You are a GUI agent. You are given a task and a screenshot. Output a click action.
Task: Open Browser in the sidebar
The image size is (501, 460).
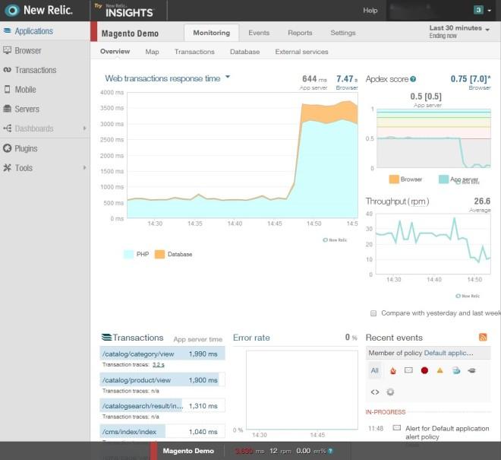28,51
